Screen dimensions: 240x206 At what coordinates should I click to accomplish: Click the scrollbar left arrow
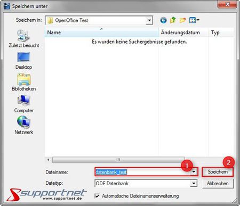48,160
